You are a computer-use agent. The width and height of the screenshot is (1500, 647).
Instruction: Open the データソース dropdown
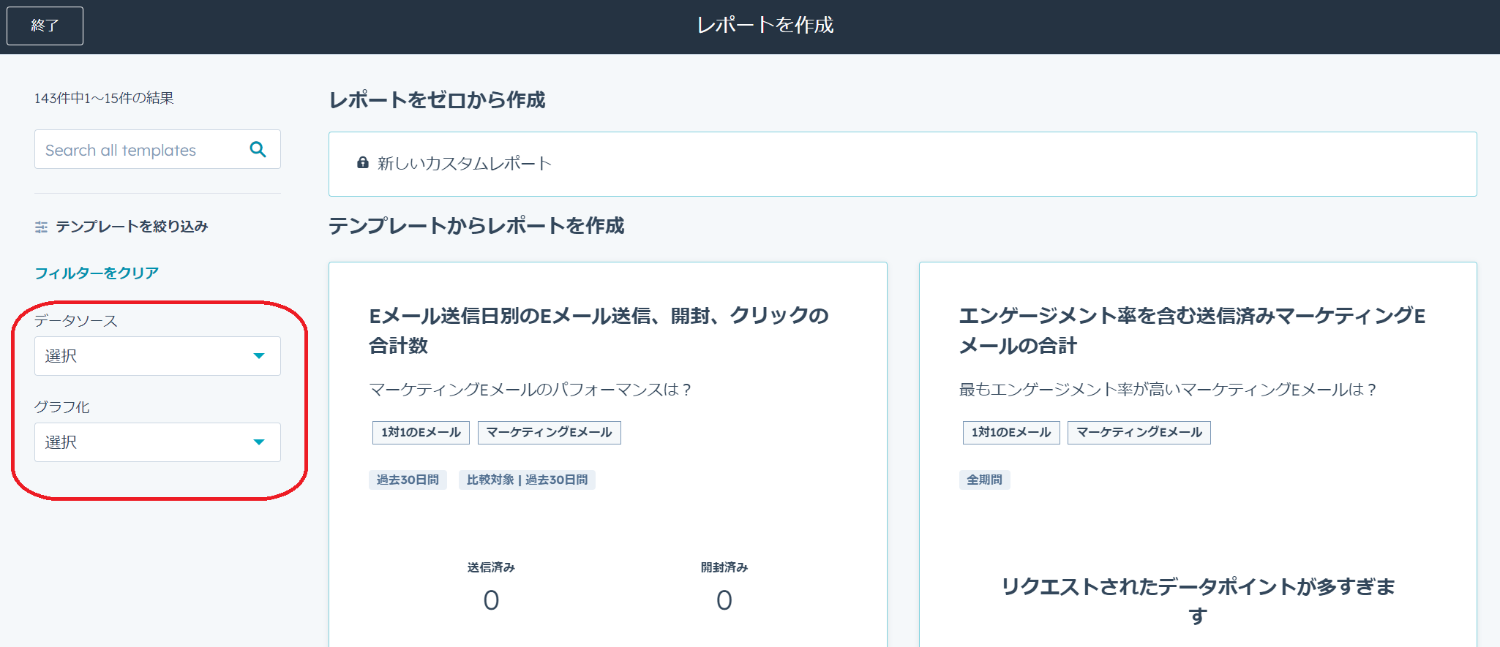pos(157,356)
